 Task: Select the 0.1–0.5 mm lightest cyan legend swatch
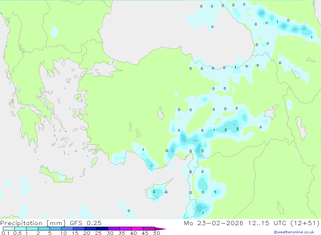[9, 229]
